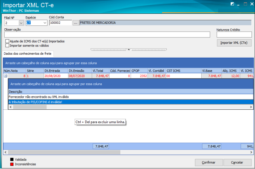This screenshot has height=169, width=255.
Task: Click the Importar XML (CTe) button
Action: tap(234, 43)
